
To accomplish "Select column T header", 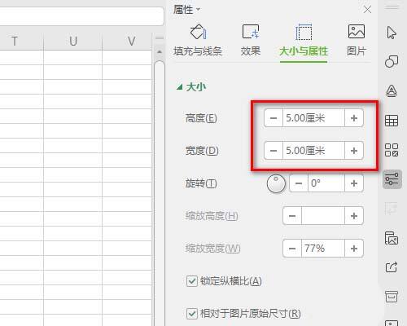I will click(x=15, y=42).
